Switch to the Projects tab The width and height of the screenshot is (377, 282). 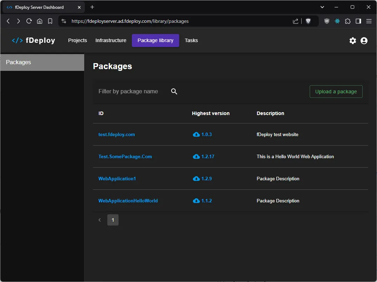coord(78,40)
